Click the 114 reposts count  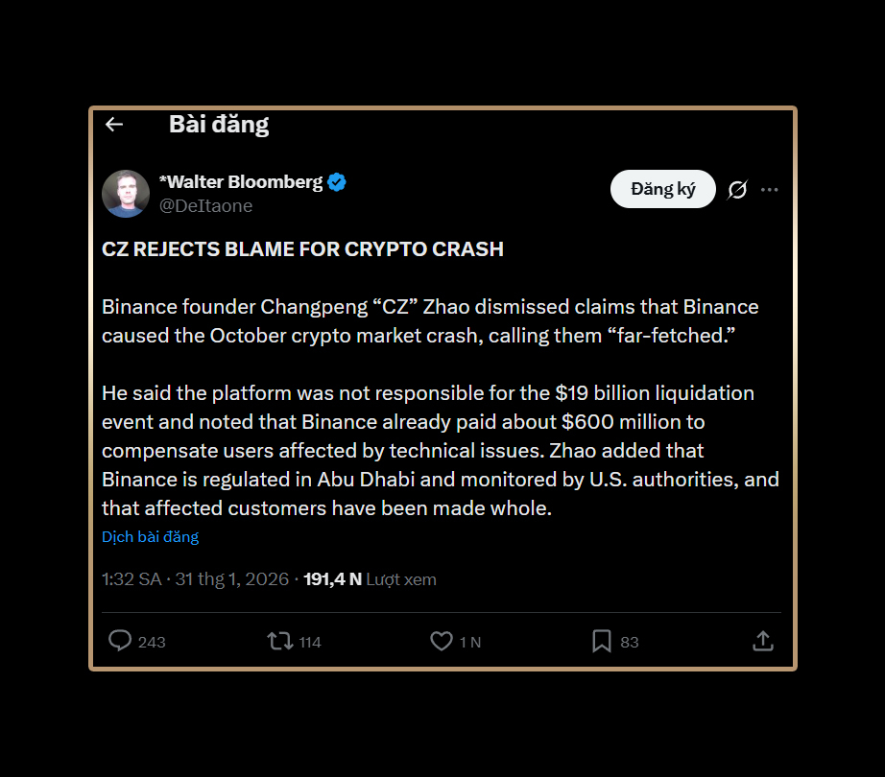coord(310,642)
